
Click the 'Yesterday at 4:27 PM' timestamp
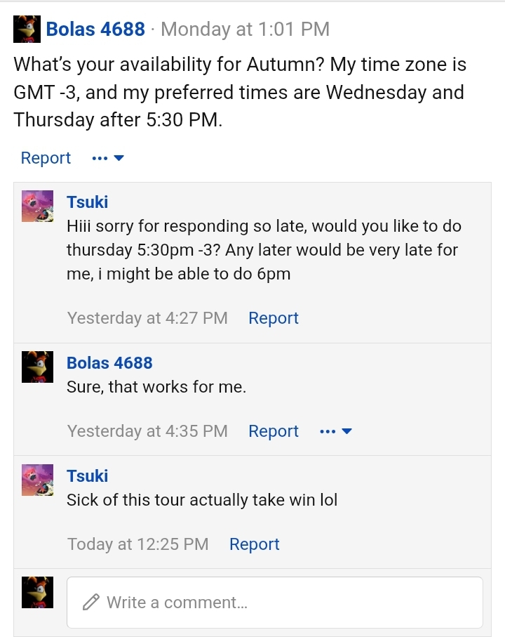click(146, 317)
